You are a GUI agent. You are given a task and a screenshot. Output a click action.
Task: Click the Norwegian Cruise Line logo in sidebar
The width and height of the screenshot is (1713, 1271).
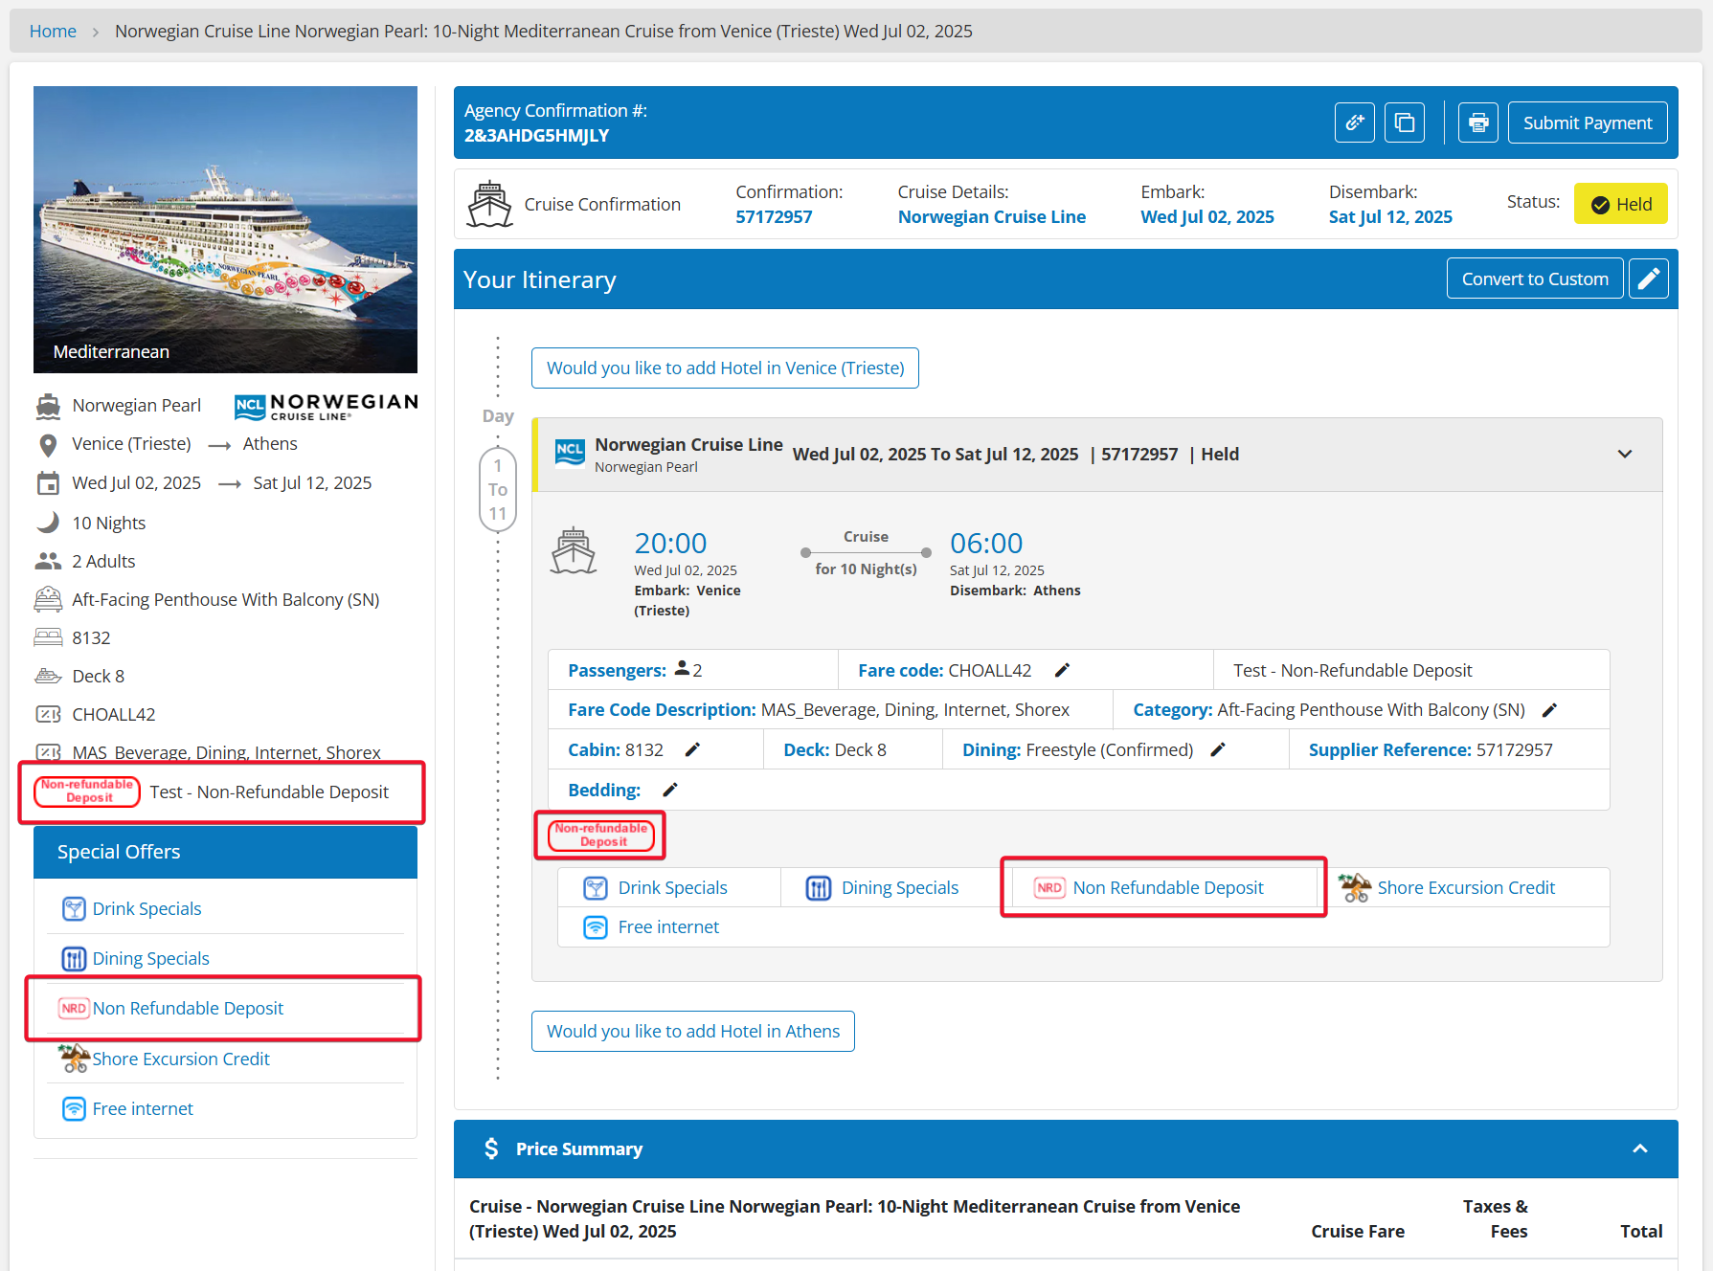tap(327, 407)
